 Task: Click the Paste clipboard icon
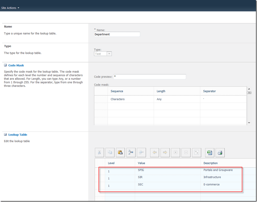click(121, 153)
